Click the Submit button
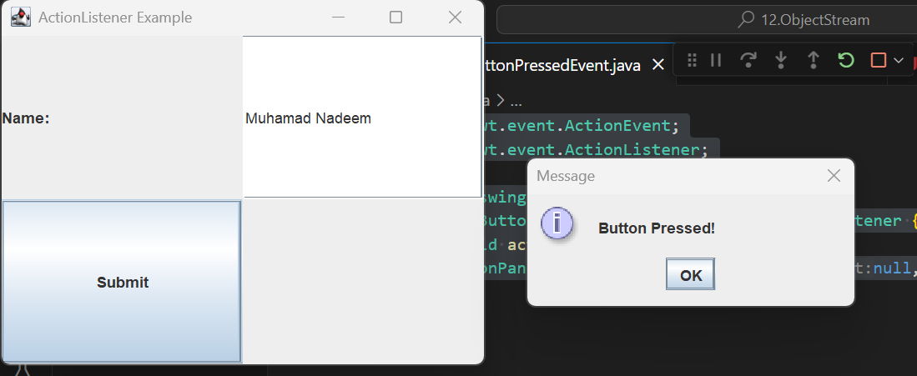Viewport: 917px width, 376px height. (122, 282)
